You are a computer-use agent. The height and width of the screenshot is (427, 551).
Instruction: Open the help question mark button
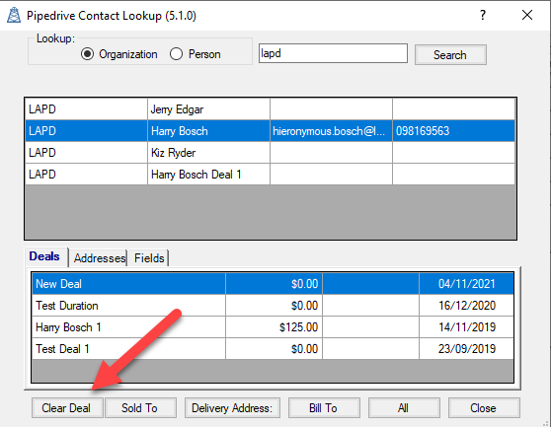point(483,15)
